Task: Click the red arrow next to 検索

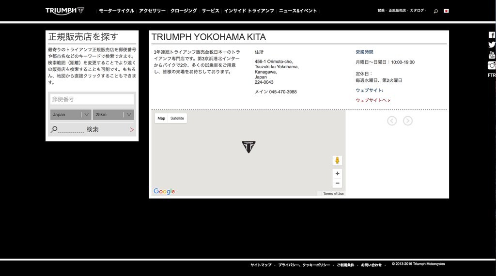Action: (x=132, y=130)
